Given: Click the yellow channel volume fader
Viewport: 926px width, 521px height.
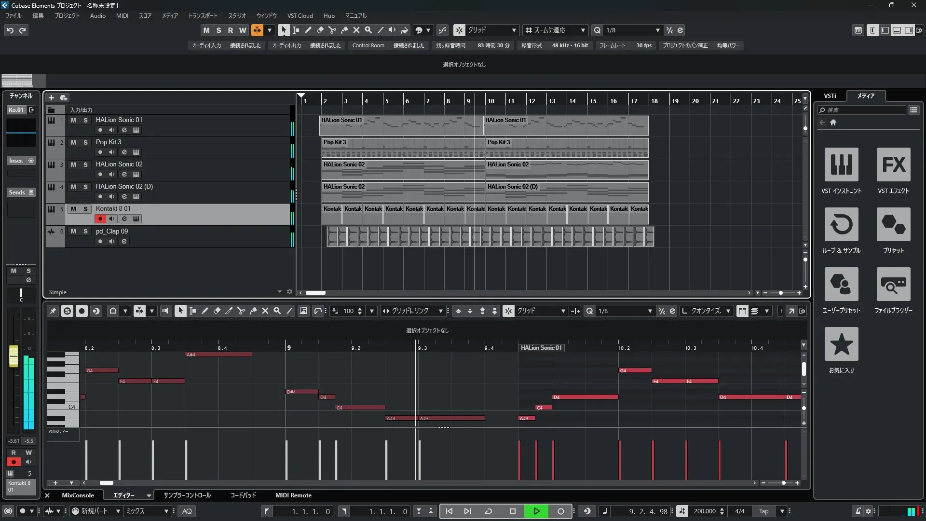Looking at the screenshot, I should [x=14, y=356].
